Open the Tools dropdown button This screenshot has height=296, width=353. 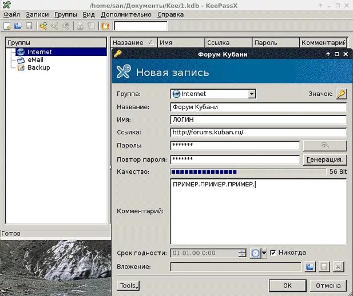click(128, 286)
